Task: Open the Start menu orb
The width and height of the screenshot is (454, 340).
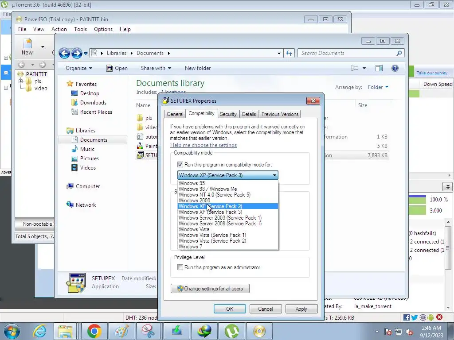Action: (12, 331)
